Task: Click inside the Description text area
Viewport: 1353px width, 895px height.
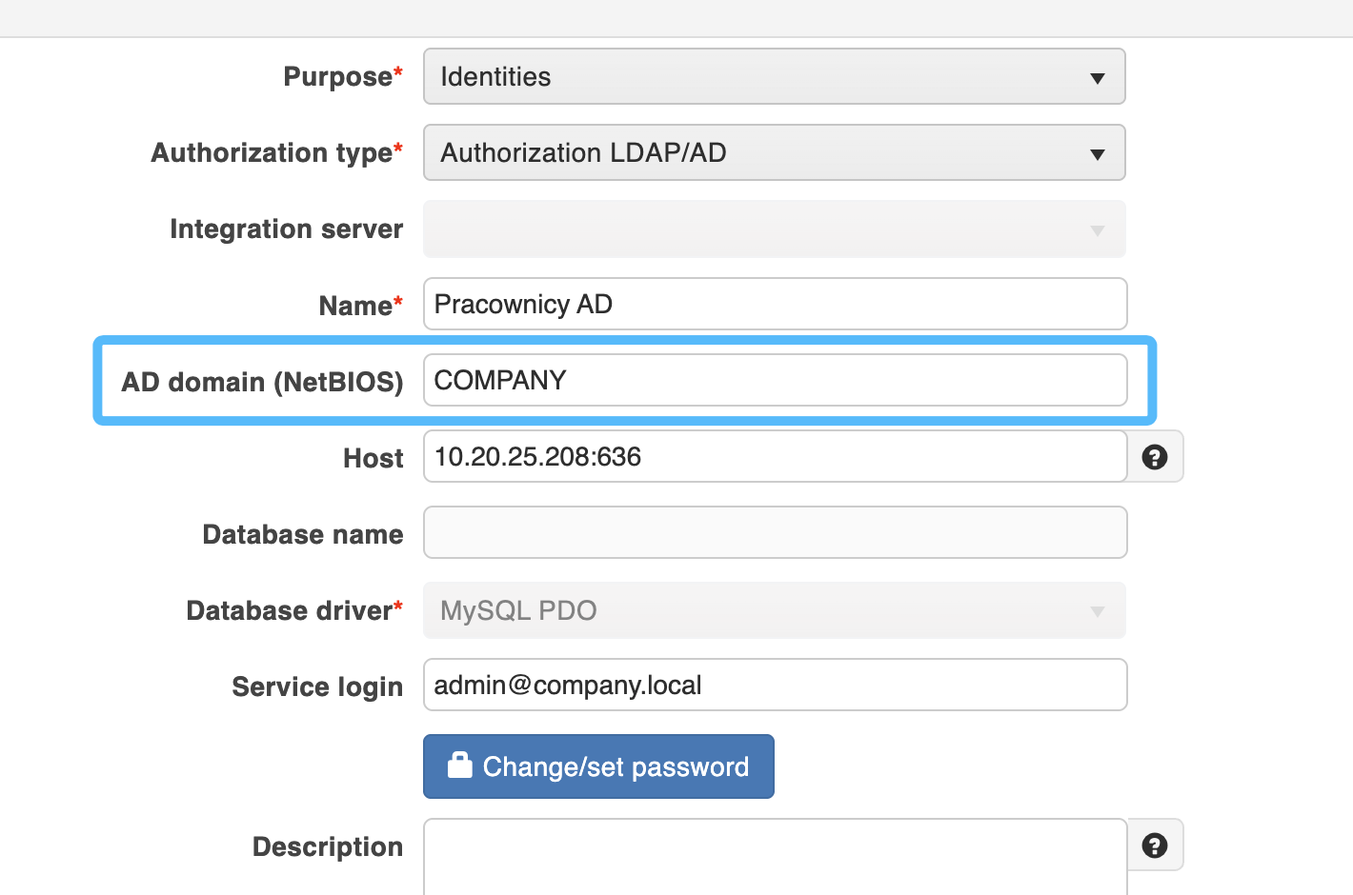Action: point(774,855)
